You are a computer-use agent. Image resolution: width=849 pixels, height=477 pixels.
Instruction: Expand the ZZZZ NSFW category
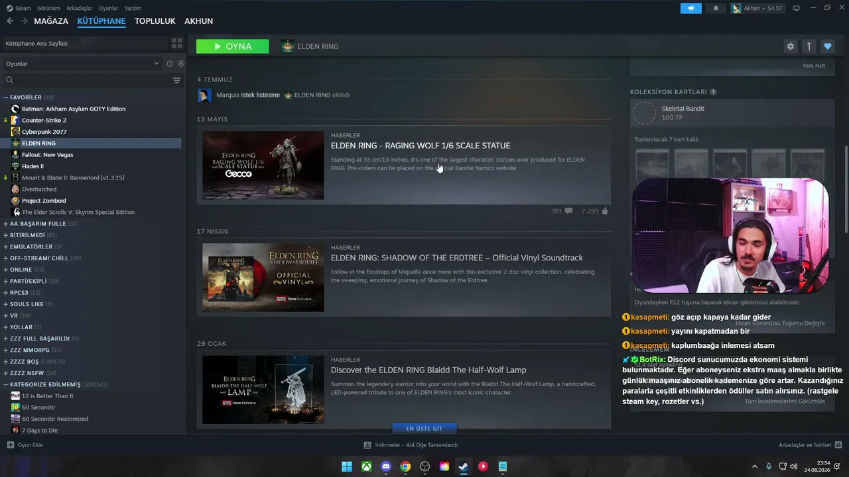coord(6,373)
